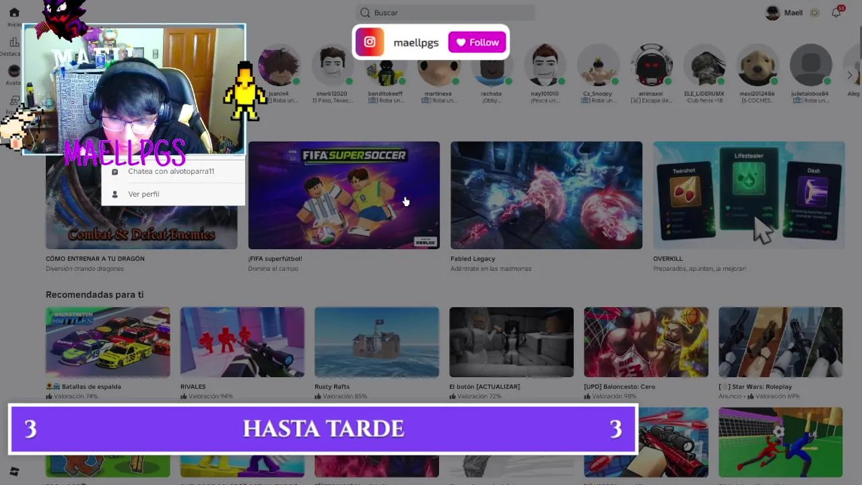Open the sniper rifle game thumbnail in bottom row
The width and height of the screenshot is (862, 485).
(673, 442)
